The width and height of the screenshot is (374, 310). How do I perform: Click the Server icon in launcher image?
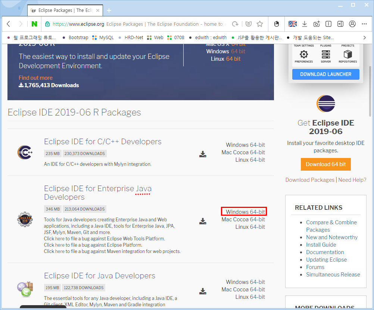pos(326,54)
